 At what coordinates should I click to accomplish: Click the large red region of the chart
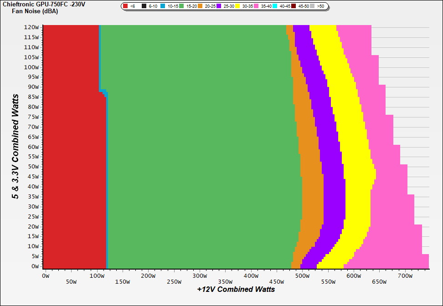(73, 146)
